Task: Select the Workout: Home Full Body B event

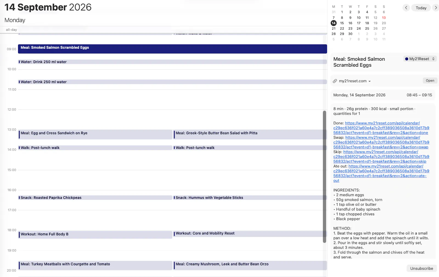Action: pyautogui.click(x=95, y=234)
